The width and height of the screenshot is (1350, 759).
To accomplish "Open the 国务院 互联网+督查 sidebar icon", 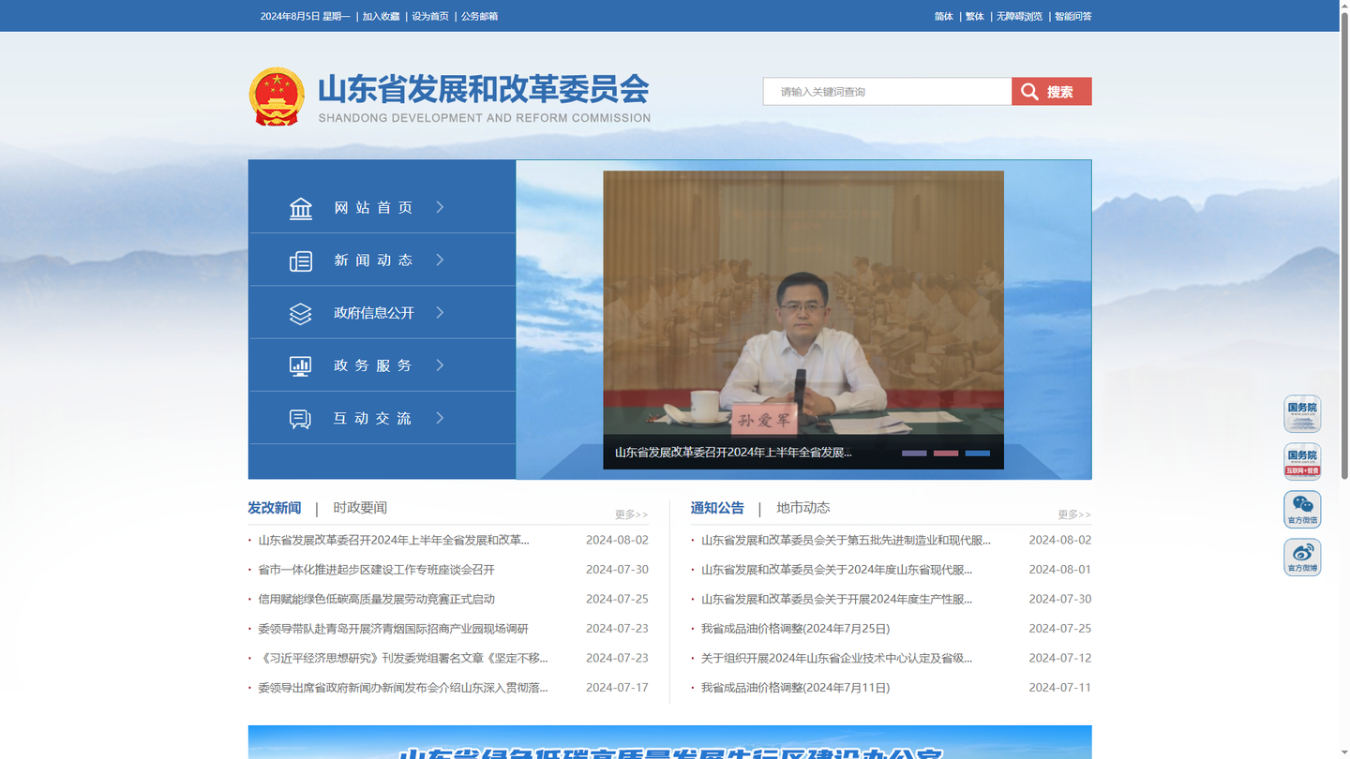I will (1302, 461).
